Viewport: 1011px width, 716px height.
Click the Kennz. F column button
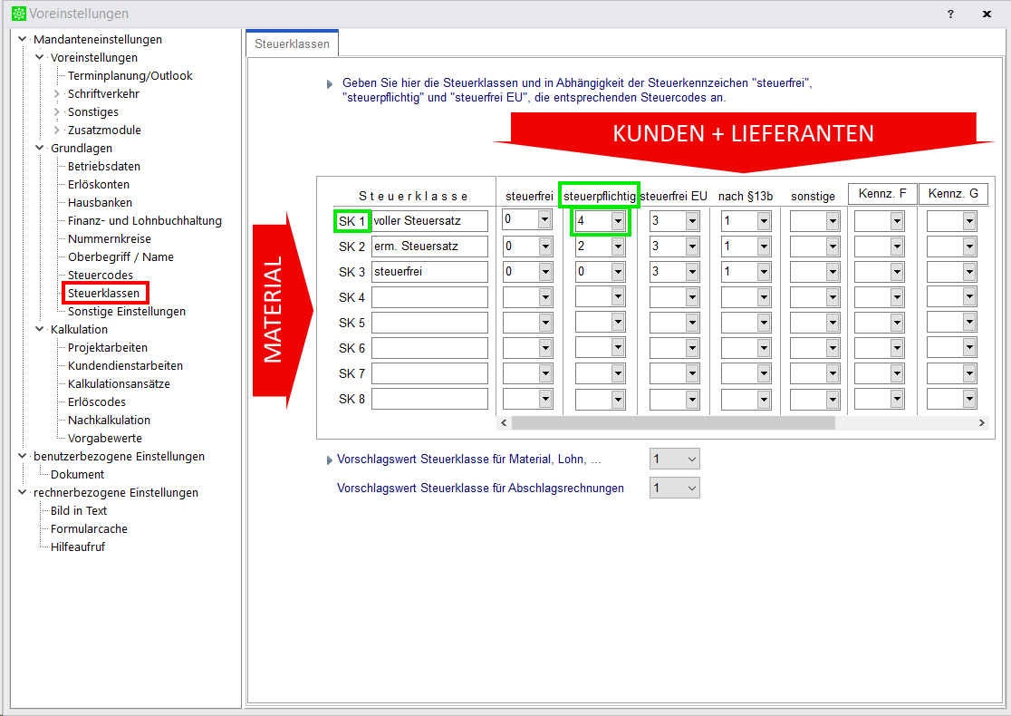click(882, 194)
